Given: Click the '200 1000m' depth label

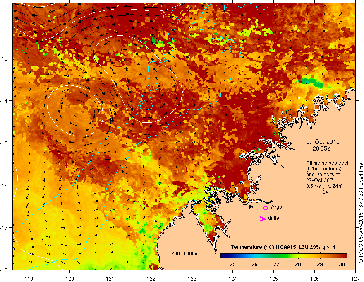Looking at the screenshot, I should point(185,254).
